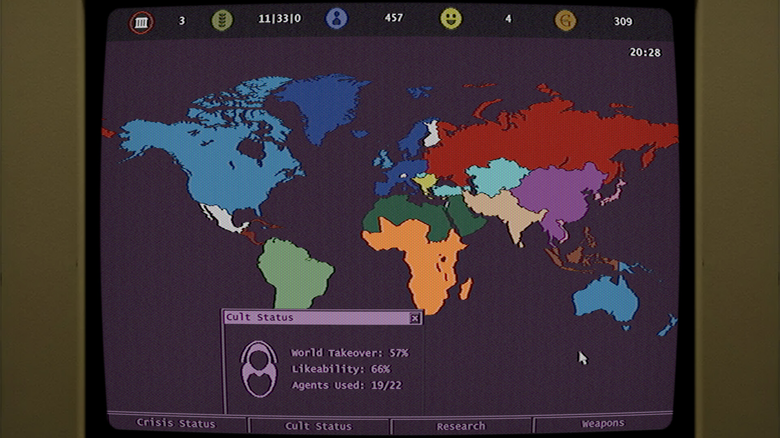Switch to the Cult Status tab
Image resolution: width=780 pixels, height=438 pixels.
pos(321,426)
